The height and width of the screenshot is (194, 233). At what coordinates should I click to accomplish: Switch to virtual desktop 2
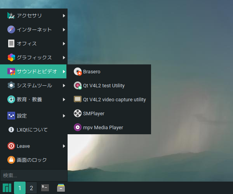coord(31,188)
